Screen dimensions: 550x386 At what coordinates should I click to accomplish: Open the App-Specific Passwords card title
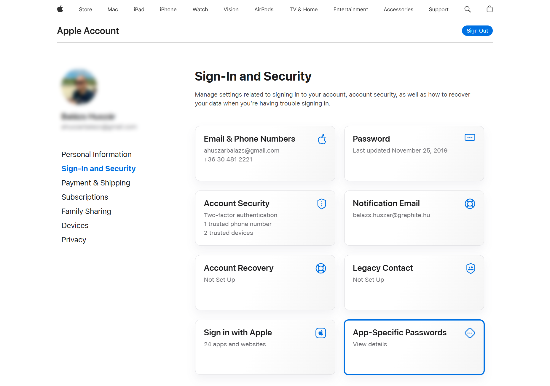point(400,333)
